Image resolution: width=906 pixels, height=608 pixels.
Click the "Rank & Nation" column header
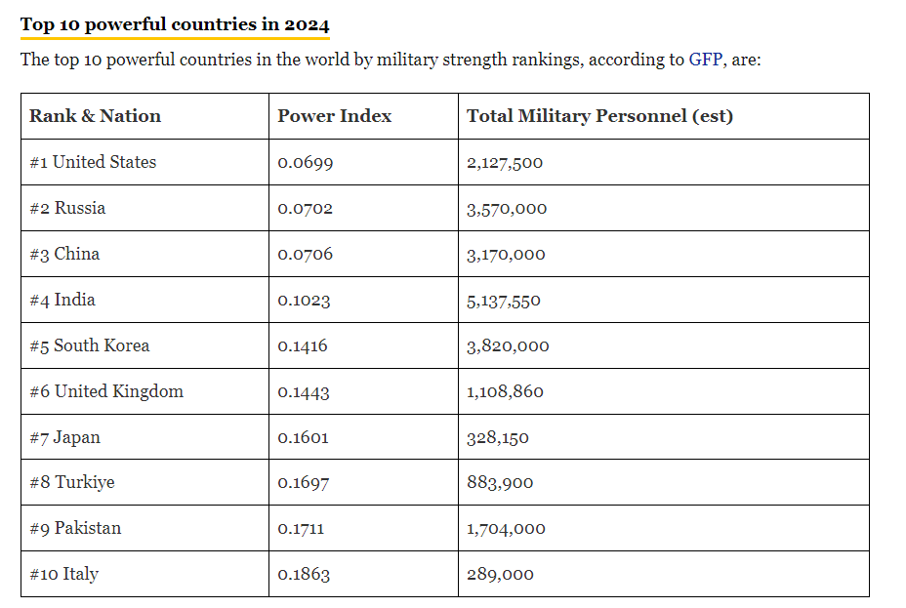[x=95, y=116]
